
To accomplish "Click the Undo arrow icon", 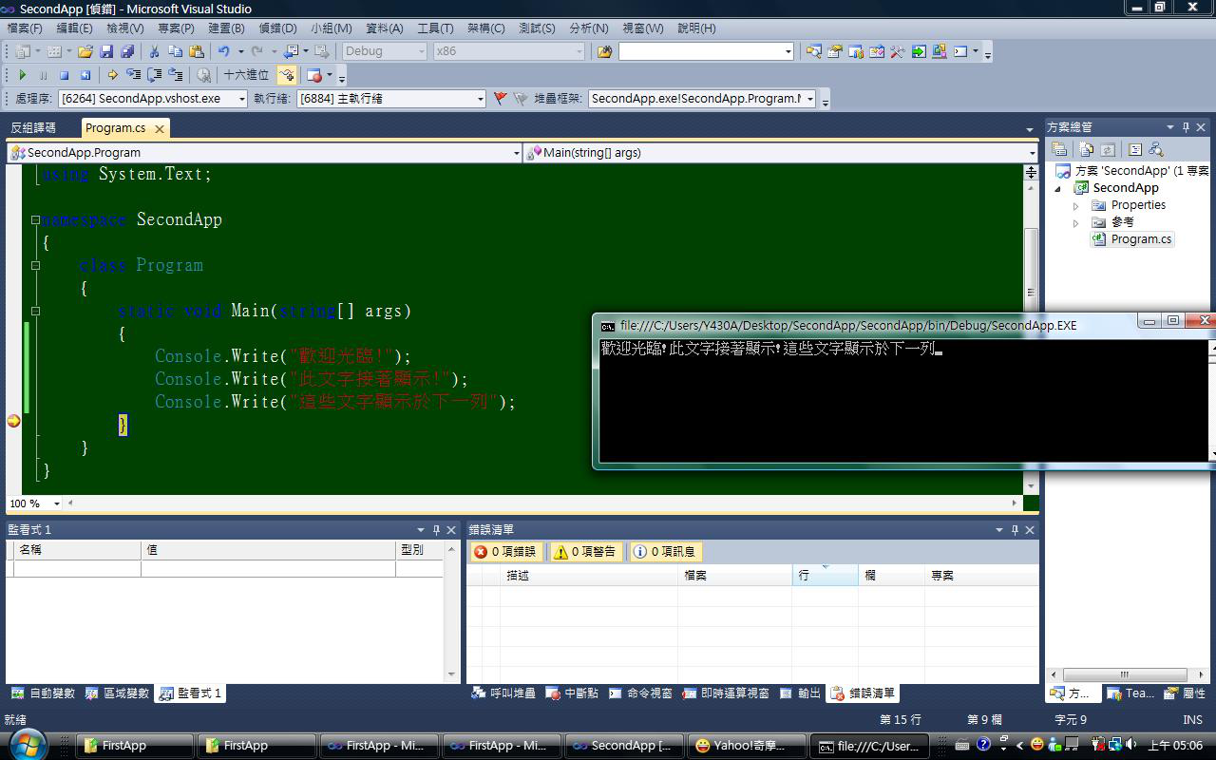I will pyautogui.click(x=223, y=51).
